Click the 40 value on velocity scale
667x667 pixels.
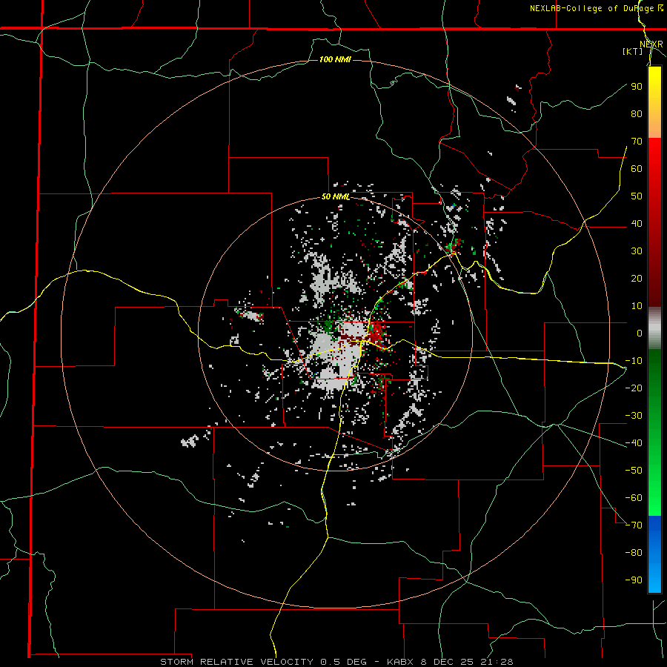click(637, 223)
